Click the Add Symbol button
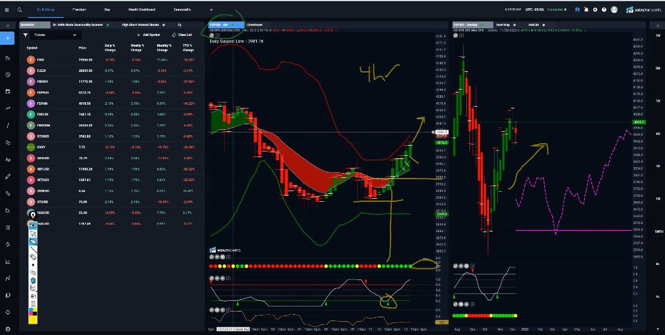Viewport: 665px width, 335px height. click(148, 35)
